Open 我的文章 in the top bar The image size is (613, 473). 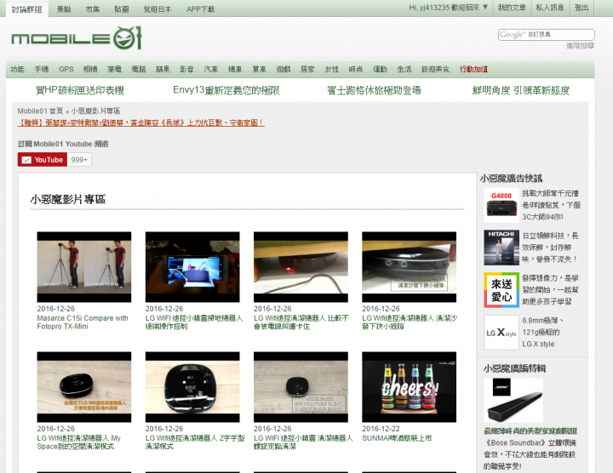pyautogui.click(x=512, y=8)
